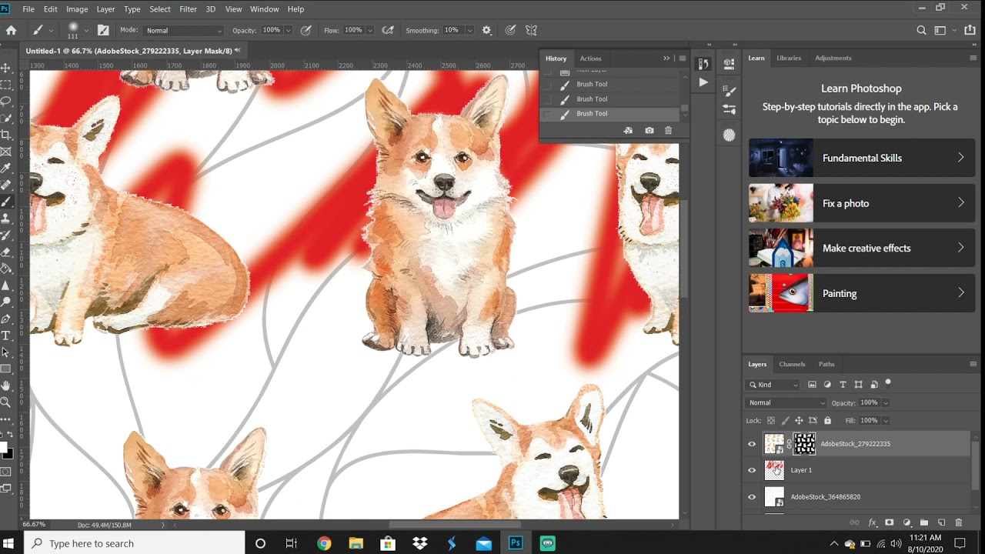Open the Painting tutorial
This screenshot has height=554, width=985.
tap(862, 293)
